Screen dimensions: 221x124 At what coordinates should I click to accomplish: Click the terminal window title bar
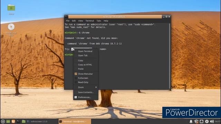click(115, 17)
